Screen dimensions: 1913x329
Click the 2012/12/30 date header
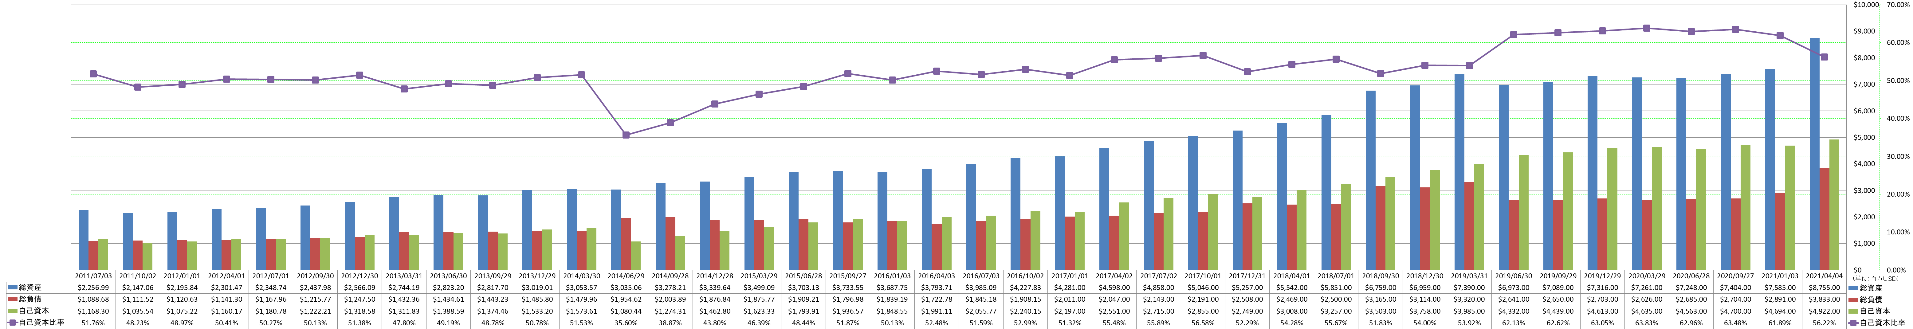coord(359,276)
